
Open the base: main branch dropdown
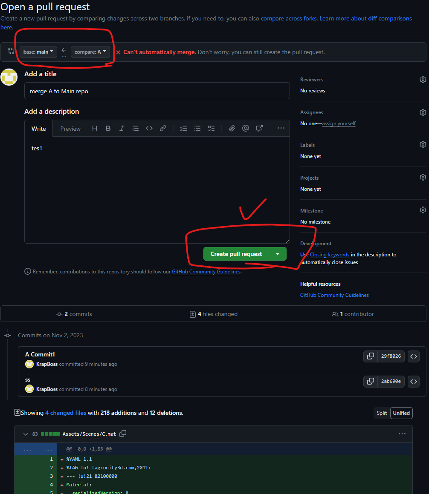pos(38,52)
